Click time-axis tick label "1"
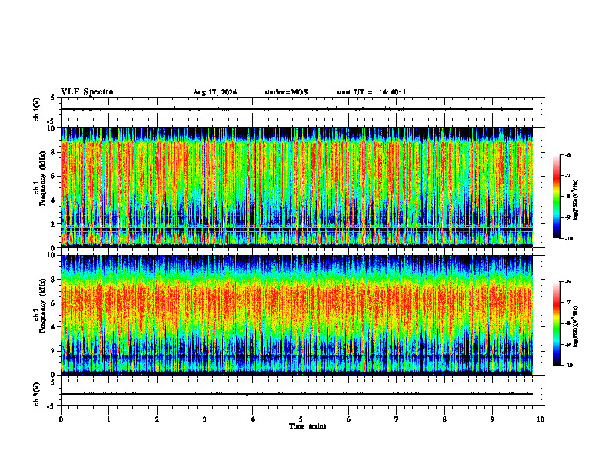 click(108, 419)
